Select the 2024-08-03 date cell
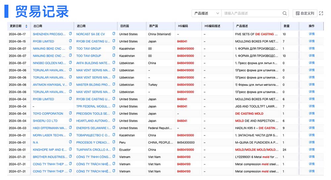The width and height of the screenshot is (331, 180). pos(18,128)
